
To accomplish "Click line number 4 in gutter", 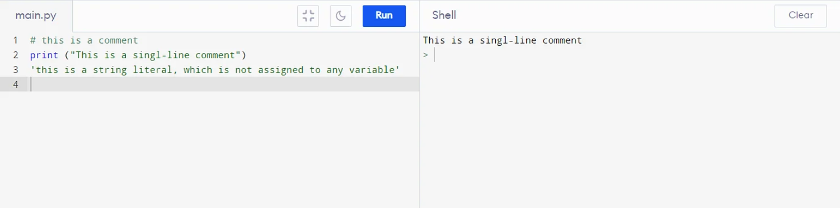I will (16, 84).
